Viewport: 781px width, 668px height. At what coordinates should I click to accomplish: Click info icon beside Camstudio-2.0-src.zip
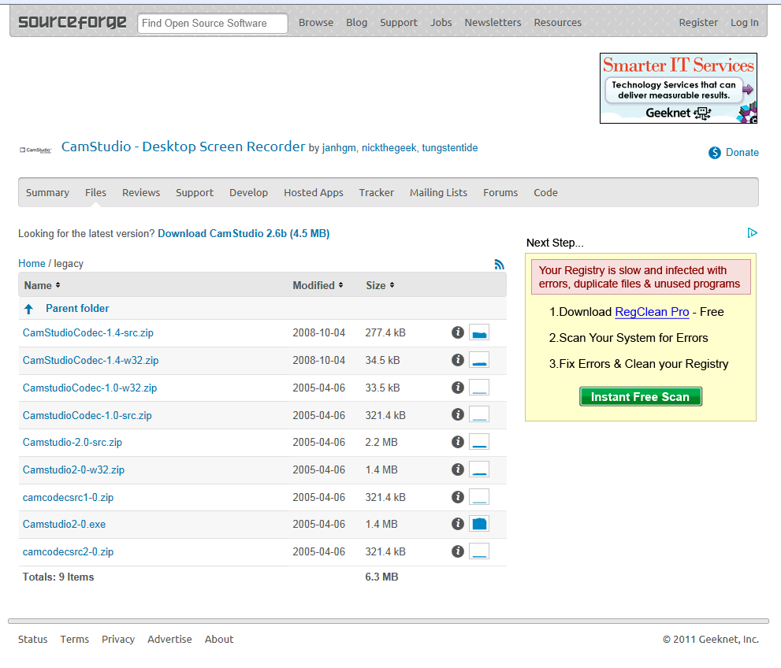tap(458, 442)
